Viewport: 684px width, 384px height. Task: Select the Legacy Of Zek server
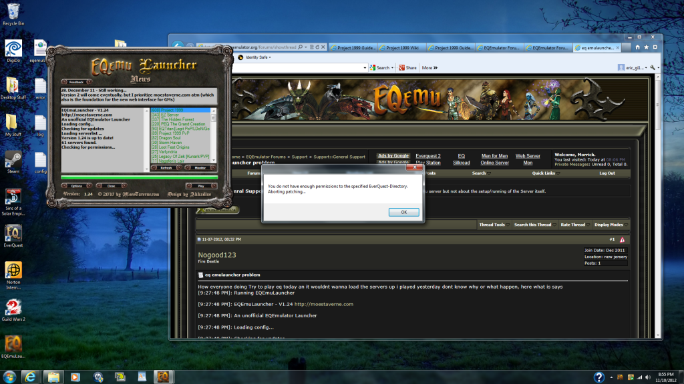(180, 156)
